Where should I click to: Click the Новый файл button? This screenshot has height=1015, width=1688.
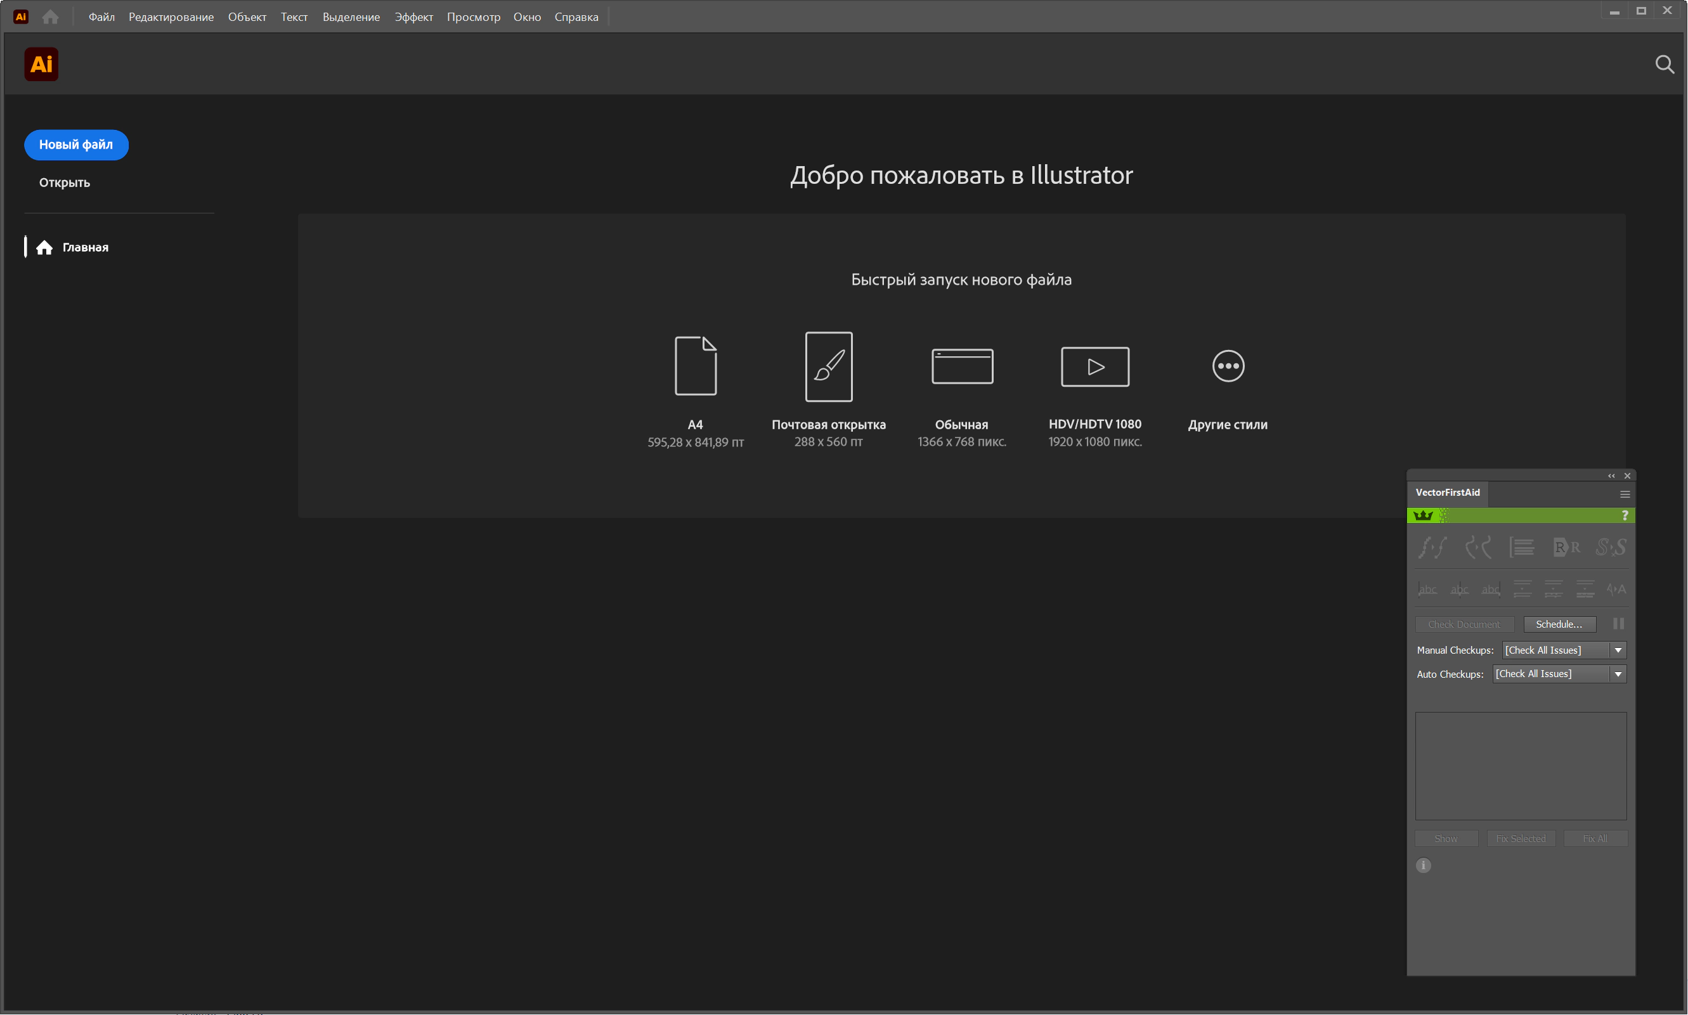[76, 145]
